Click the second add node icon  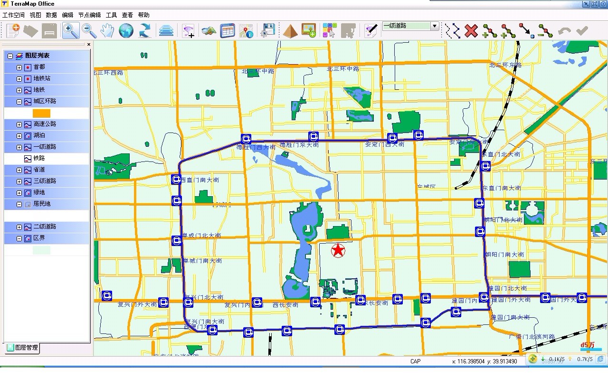click(x=508, y=31)
